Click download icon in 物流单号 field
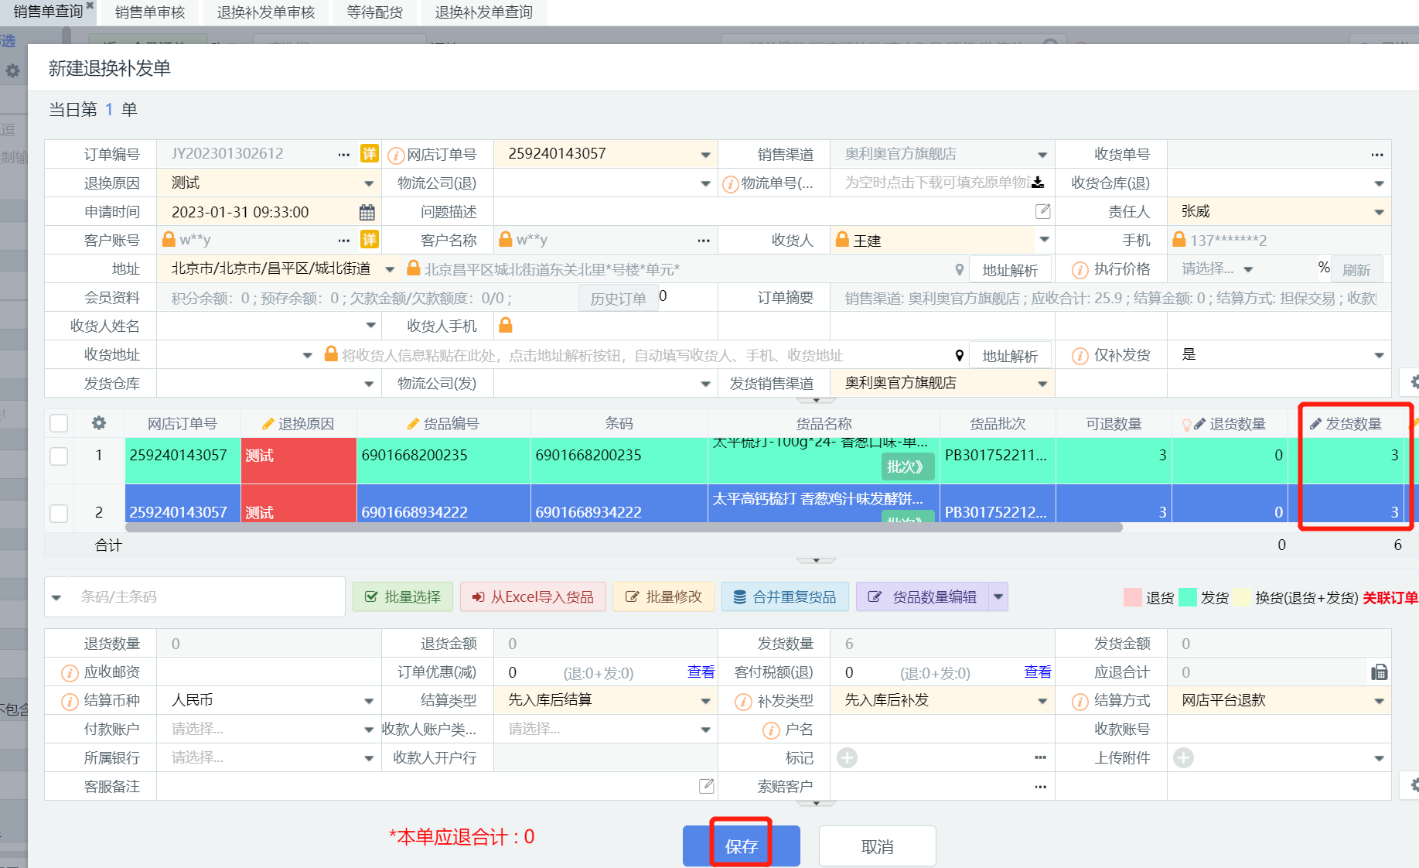Image resolution: width=1419 pixels, height=868 pixels. click(1038, 183)
